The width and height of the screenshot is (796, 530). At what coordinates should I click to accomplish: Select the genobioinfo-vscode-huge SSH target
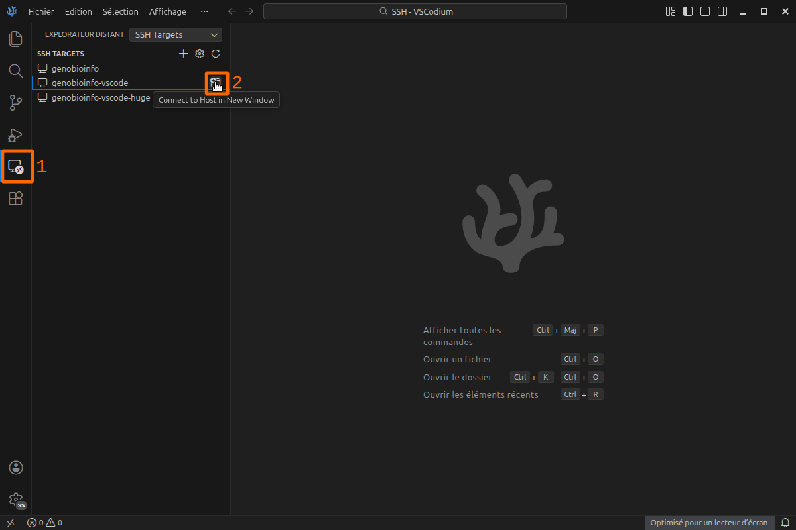(x=131, y=97)
